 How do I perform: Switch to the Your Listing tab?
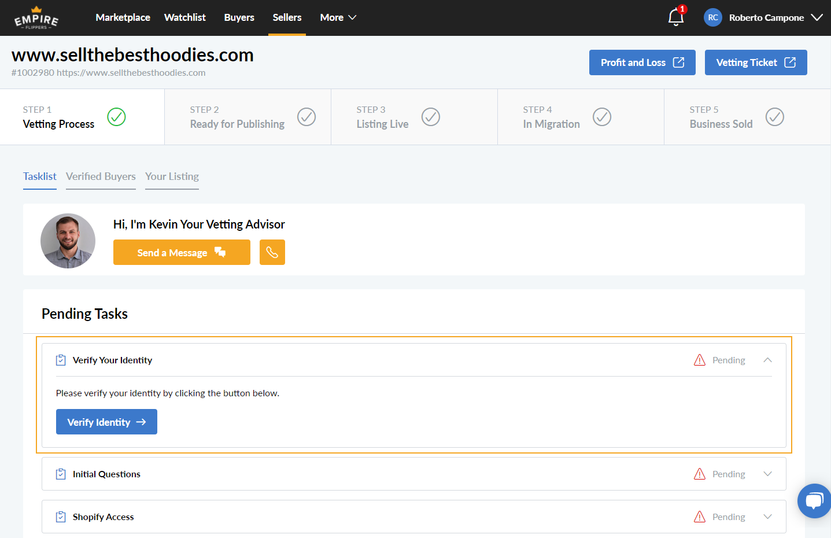(172, 176)
